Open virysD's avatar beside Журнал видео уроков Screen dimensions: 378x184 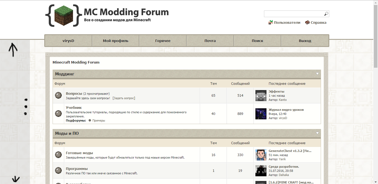261,114
